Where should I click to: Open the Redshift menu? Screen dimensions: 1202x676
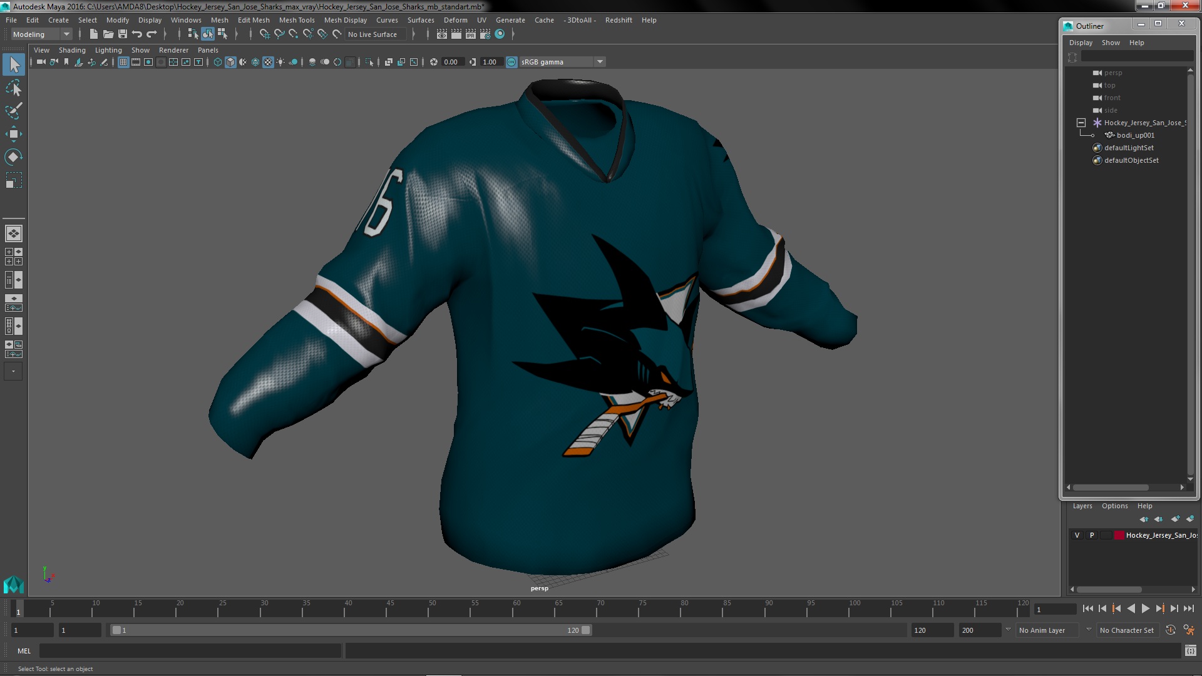tap(619, 20)
